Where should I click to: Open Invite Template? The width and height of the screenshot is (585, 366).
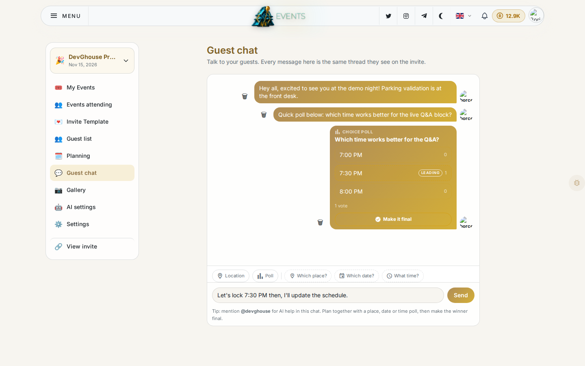(x=92, y=122)
